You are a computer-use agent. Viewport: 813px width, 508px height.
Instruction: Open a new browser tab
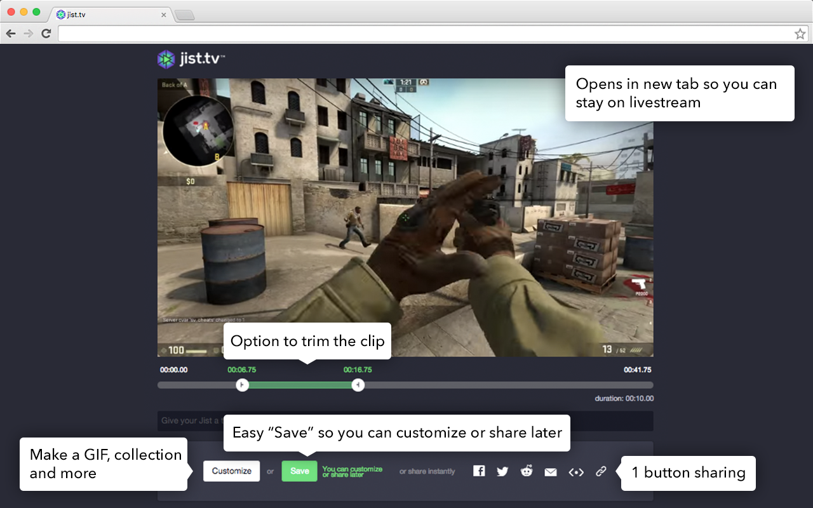click(184, 15)
